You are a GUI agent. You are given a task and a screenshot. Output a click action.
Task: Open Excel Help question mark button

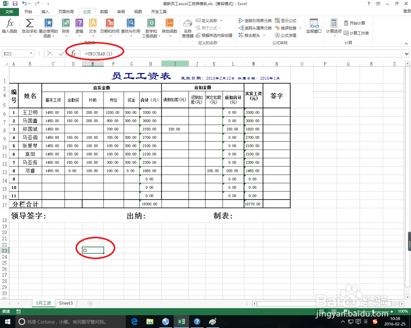tap(369, 4)
